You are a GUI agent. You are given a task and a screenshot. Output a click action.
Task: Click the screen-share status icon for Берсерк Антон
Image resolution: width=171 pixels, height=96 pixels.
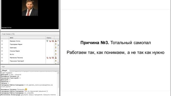tap(53, 41)
